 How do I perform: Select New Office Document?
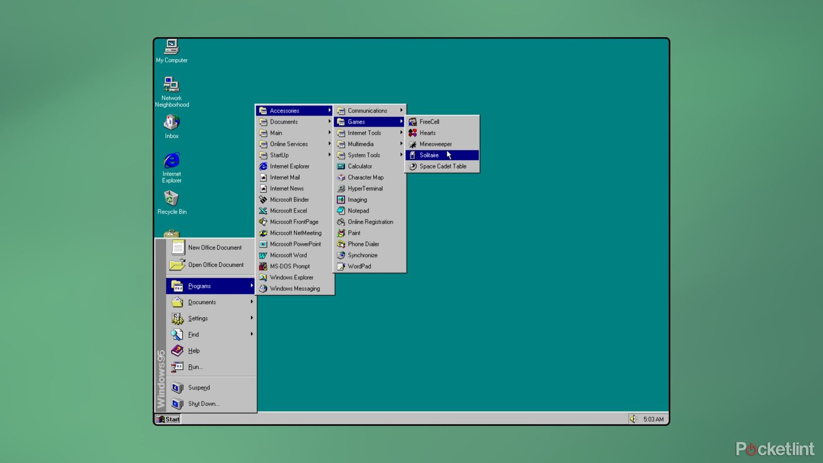coord(211,247)
